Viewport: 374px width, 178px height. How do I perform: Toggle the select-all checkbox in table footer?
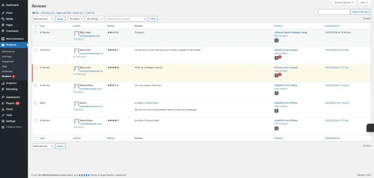coord(35,138)
